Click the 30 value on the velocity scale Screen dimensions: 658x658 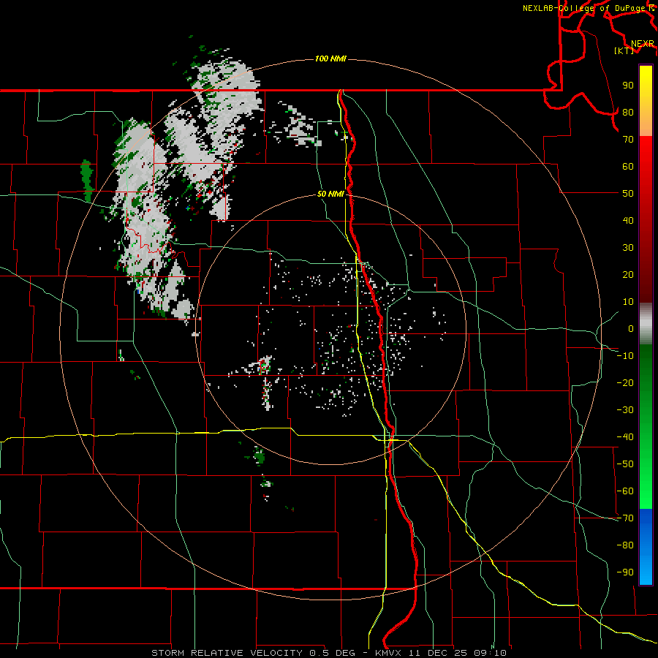tap(628, 248)
